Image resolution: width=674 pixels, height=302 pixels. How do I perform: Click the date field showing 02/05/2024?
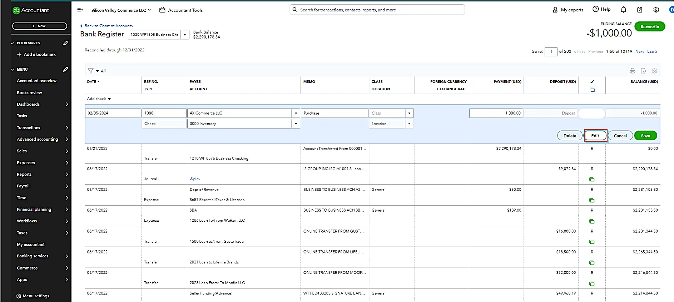(113, 113)
